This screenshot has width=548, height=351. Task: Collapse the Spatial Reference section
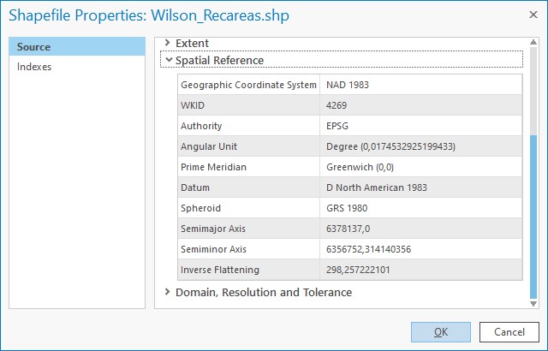pyautogui.click(x=169, y=60)
